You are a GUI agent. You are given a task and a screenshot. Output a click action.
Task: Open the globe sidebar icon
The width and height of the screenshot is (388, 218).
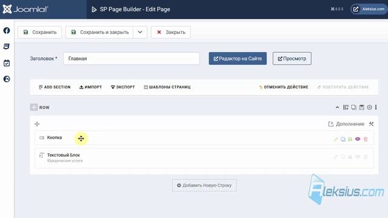(x=7, y=79)
